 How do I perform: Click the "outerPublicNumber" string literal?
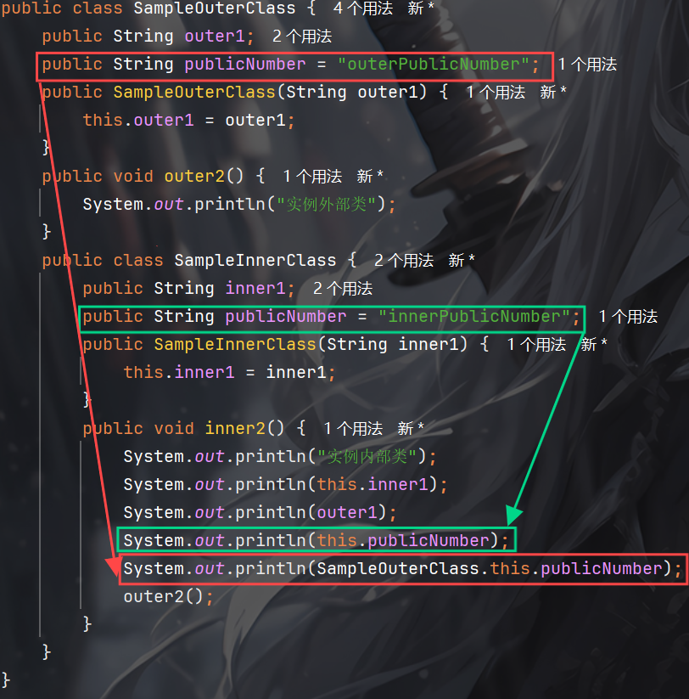pos(434,65)
